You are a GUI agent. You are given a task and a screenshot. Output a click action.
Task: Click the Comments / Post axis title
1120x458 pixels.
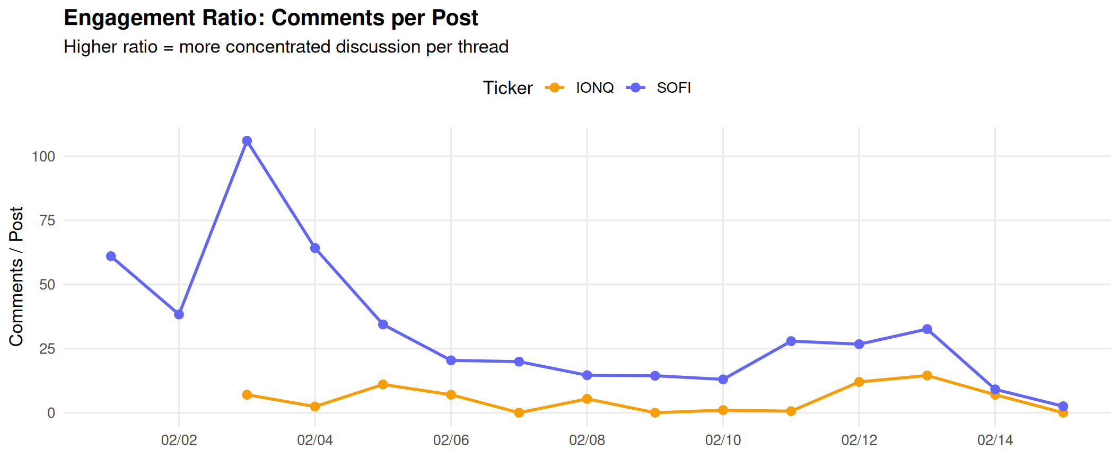click(x=16, y=276)
